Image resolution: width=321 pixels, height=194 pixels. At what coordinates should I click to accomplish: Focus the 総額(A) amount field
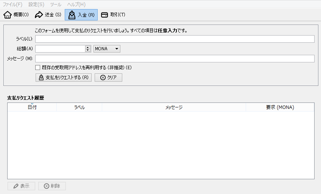(x=60, y=49)
